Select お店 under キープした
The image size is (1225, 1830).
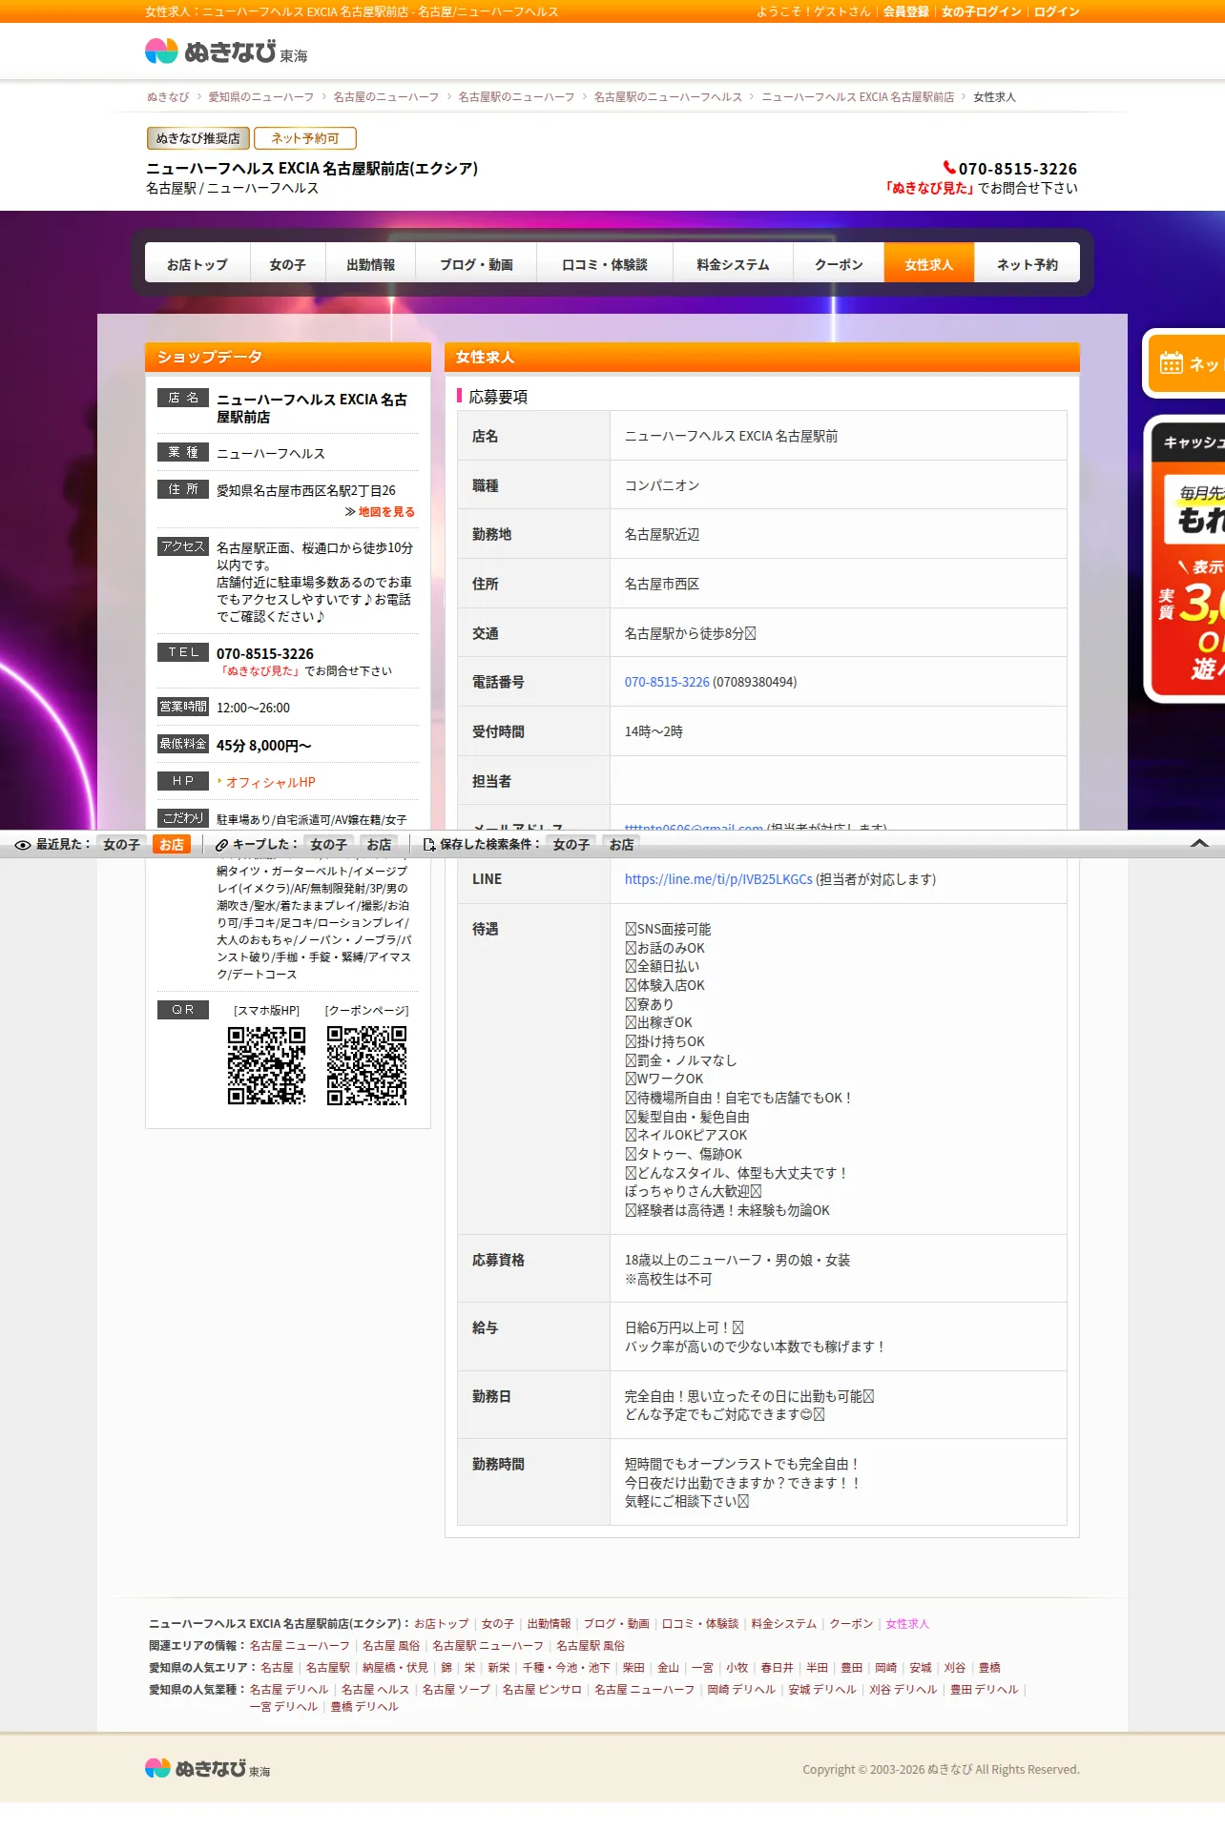pos(379,845)
